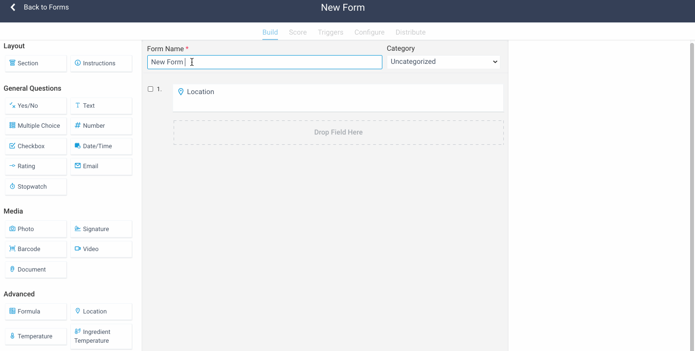Click the Category label
This screenshot has width=695, height=351.
401,48
